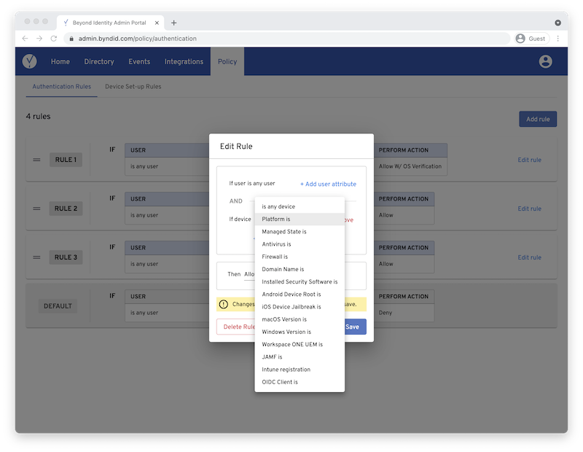Click the Add rule button
Screen dimensions: 583x452
click(538, 119)
